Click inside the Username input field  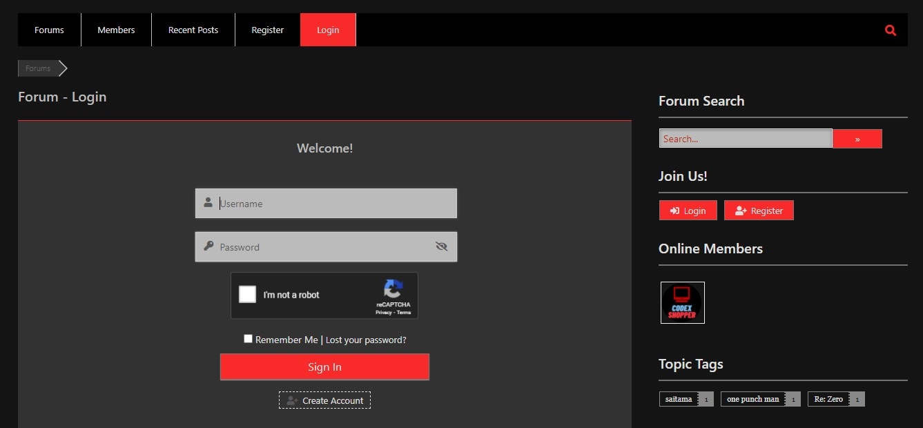pyautogui.click(x=324, y=202)
